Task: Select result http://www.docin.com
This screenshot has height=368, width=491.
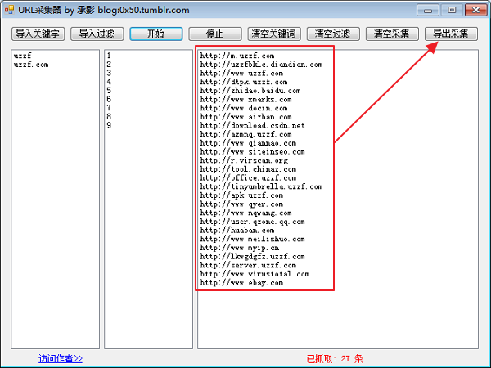Action: coord(244,108)
